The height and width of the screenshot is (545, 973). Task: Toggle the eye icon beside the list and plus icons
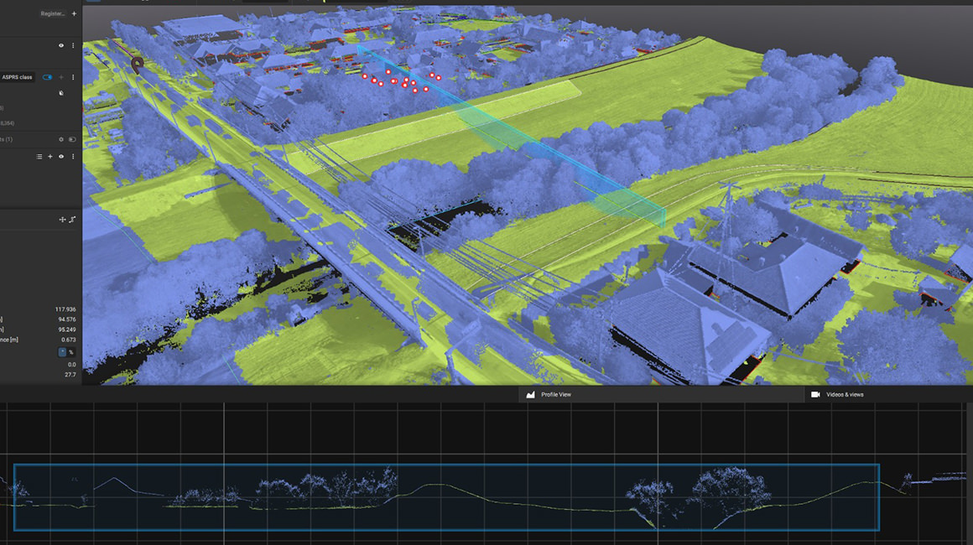pyautogui.click(x=61, y=157)
